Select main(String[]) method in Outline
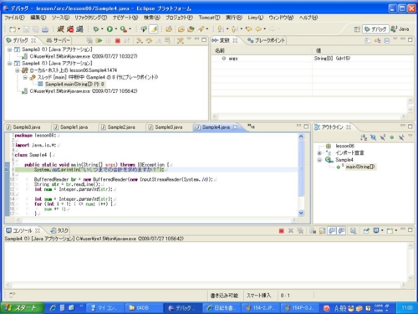418x314 pixels. (x=360, y=167)
